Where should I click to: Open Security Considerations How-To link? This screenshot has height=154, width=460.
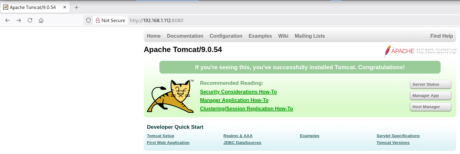coord(238,92)
